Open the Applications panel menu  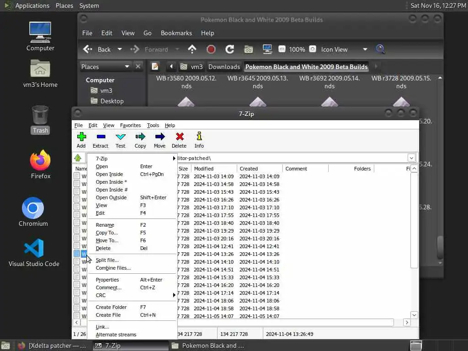[x=27, y=5]
